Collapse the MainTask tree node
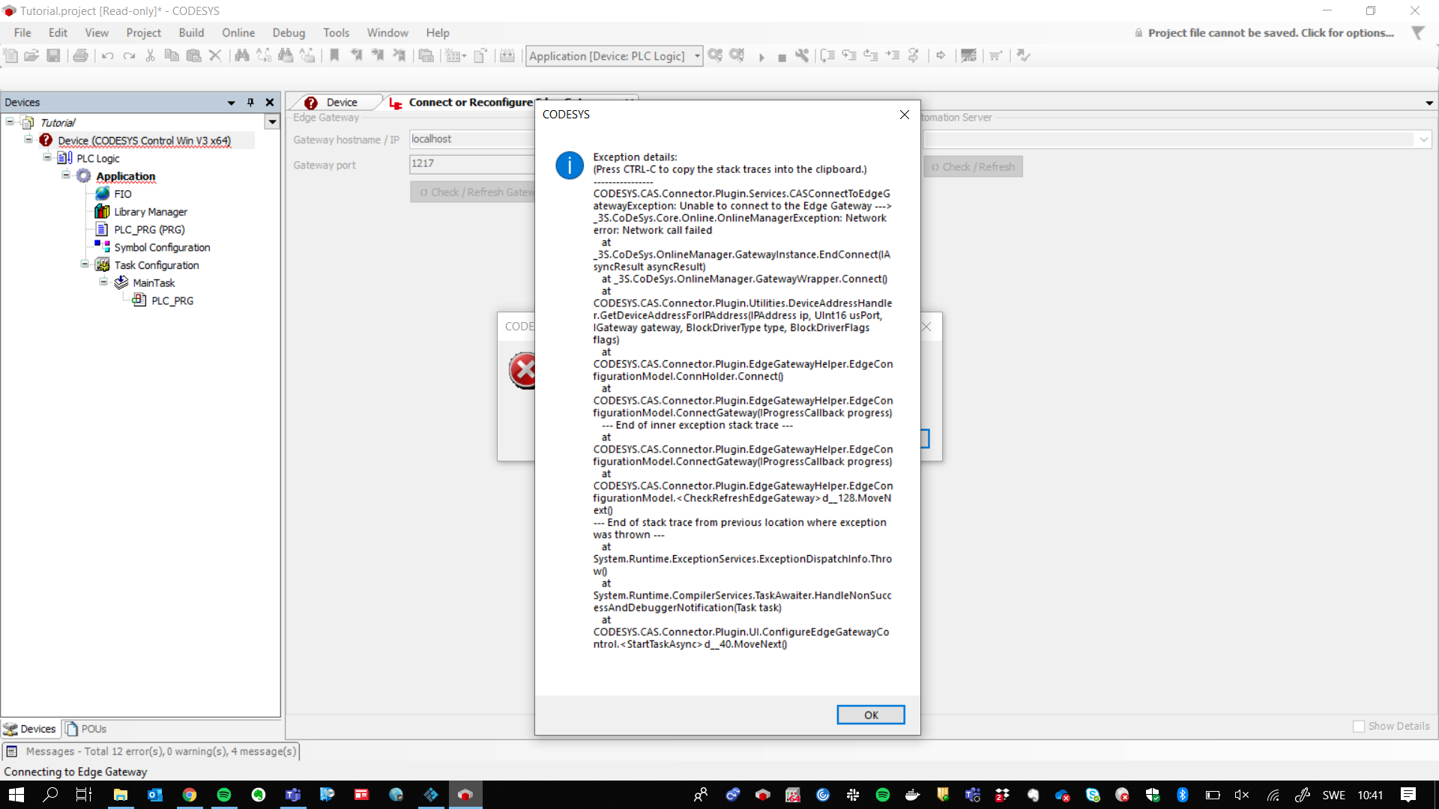 point(103,282)
